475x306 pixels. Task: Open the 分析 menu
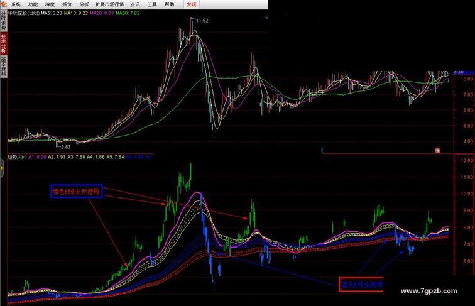pyautogui.click(x=84, y=4)
